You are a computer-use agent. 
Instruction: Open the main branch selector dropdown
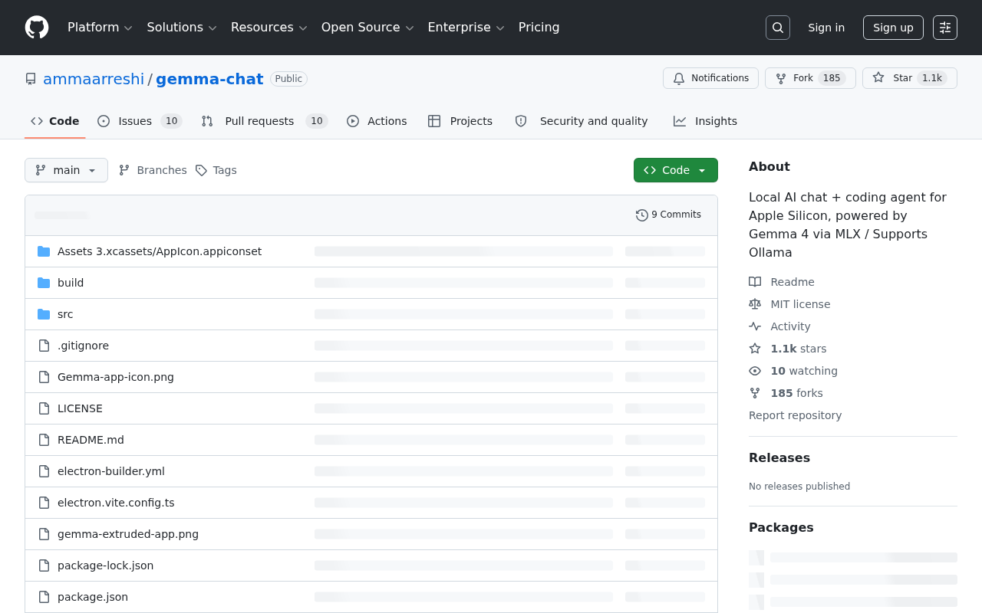[x=66, y=170]
